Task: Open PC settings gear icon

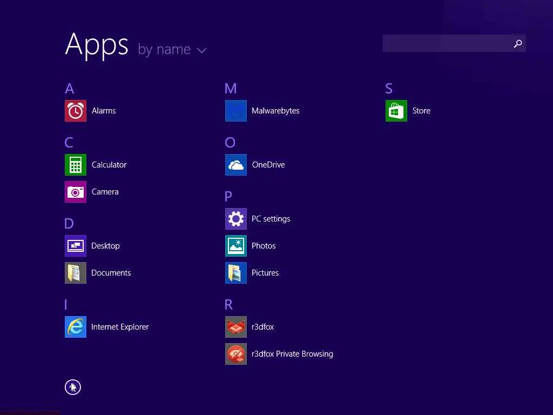Action: 236,219
